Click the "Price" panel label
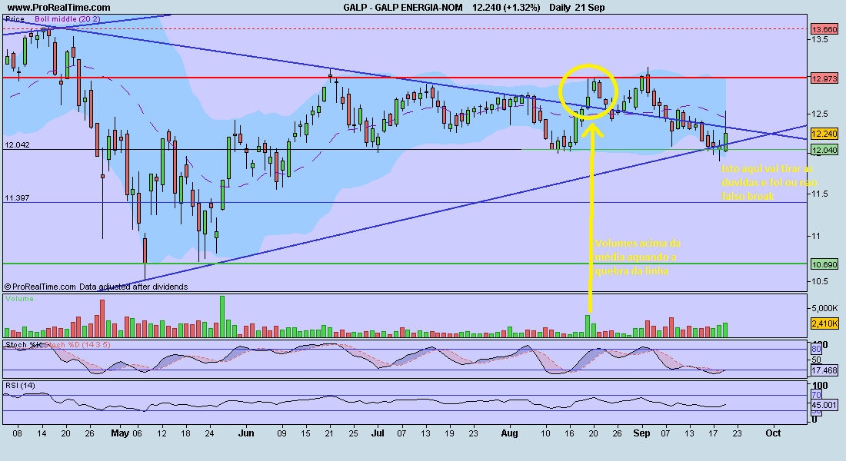The image size is (846, 461). 15,19
